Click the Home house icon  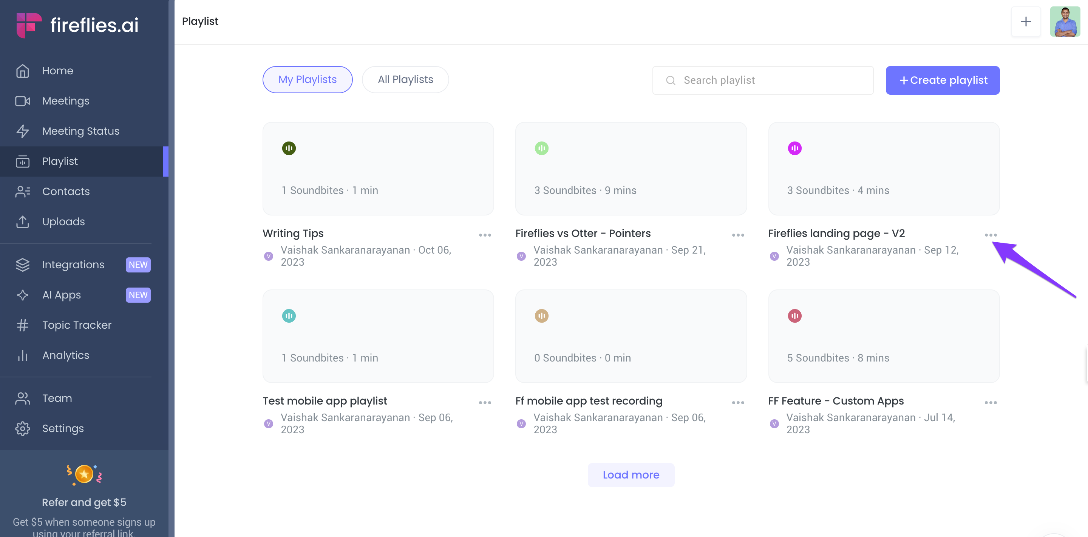[22, 71]
